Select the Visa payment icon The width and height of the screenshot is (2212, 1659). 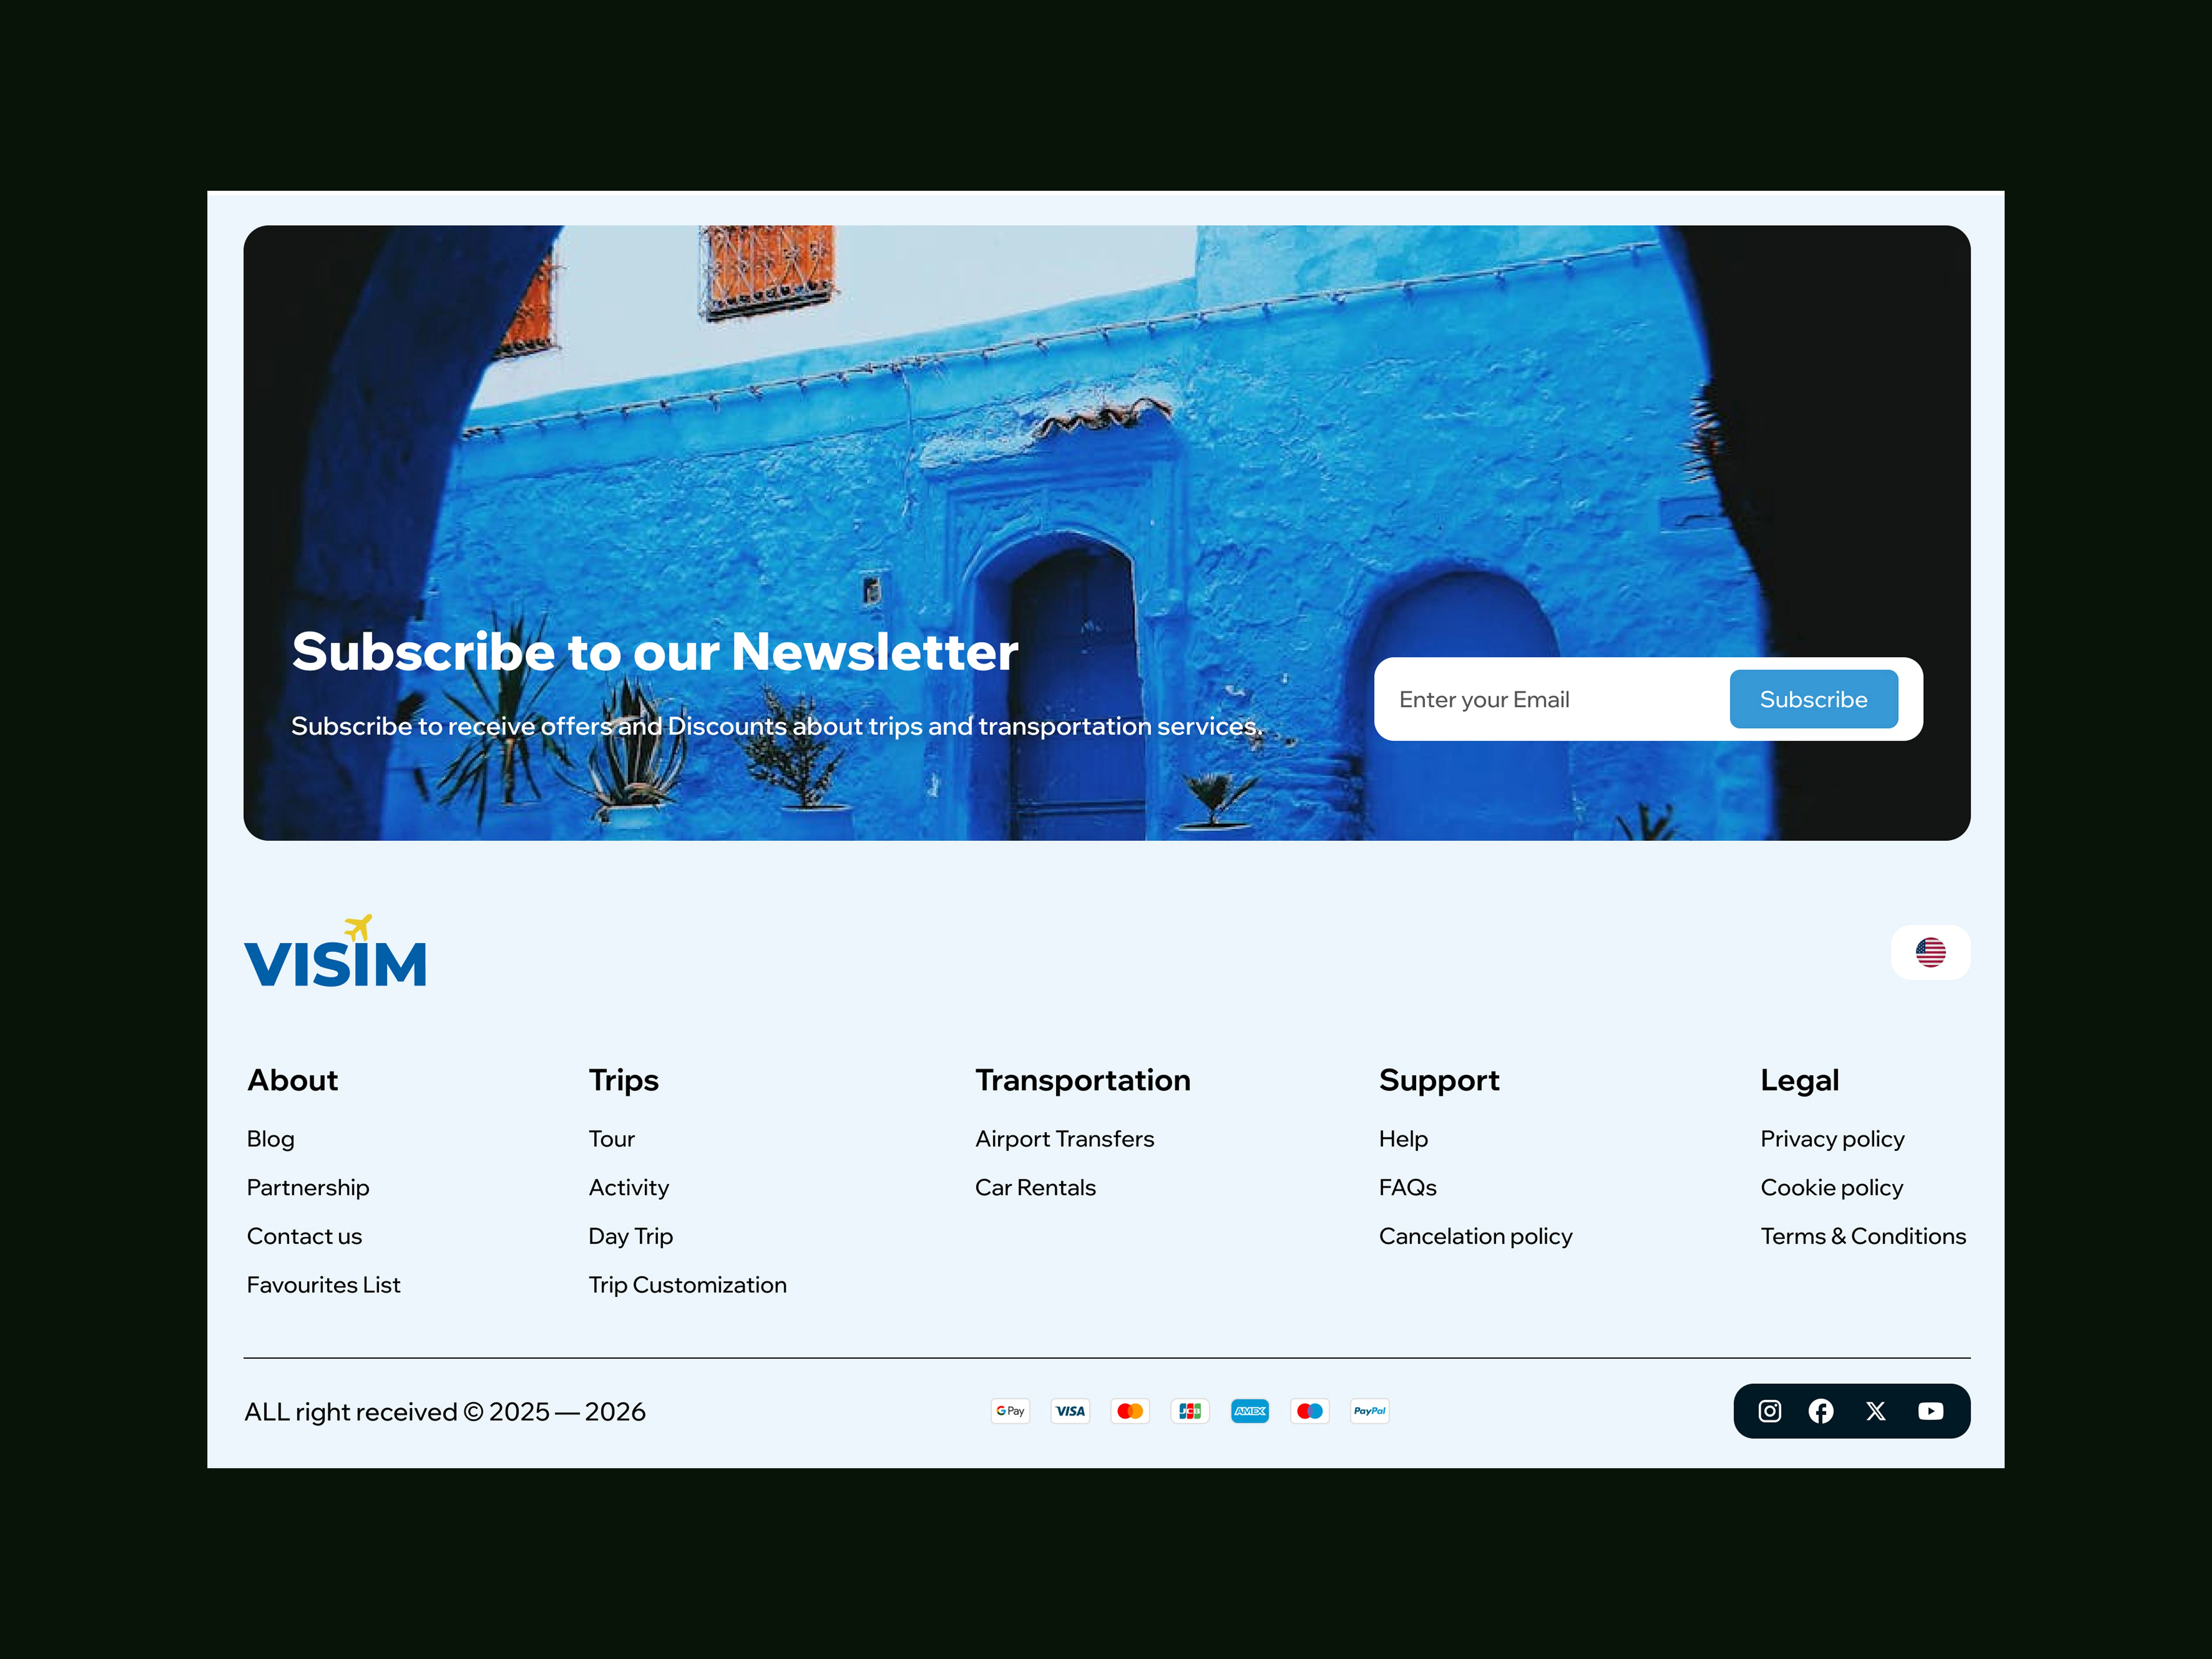1070,1411
